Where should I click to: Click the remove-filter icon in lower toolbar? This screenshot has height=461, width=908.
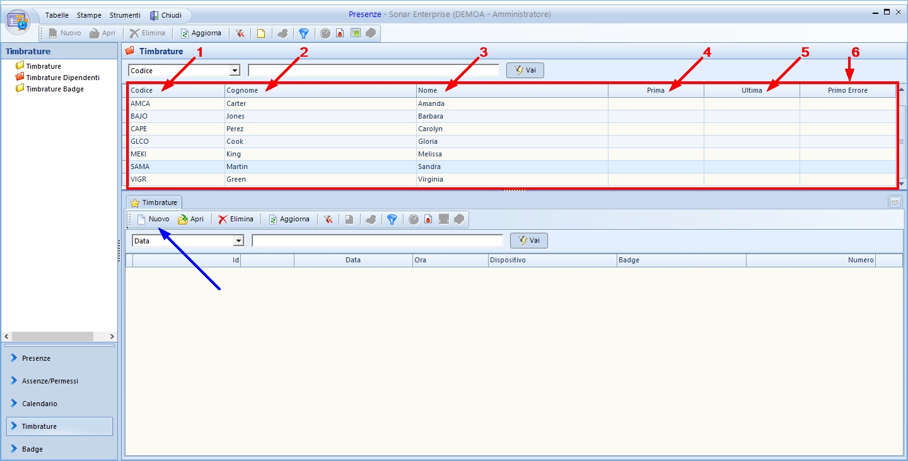(328, 219)
